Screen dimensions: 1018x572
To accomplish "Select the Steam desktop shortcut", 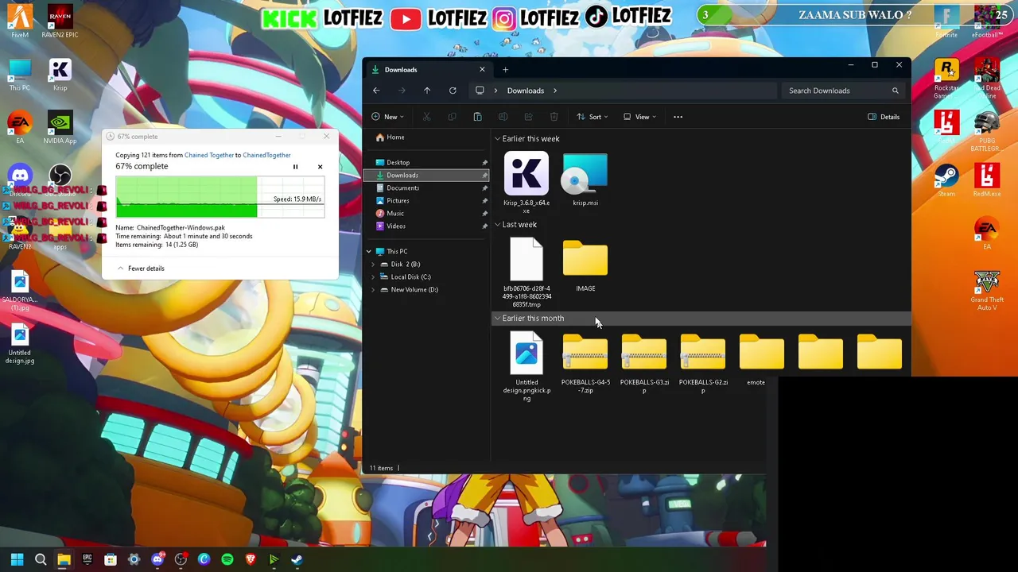I will pyautogui.click(x=946, y=180).
